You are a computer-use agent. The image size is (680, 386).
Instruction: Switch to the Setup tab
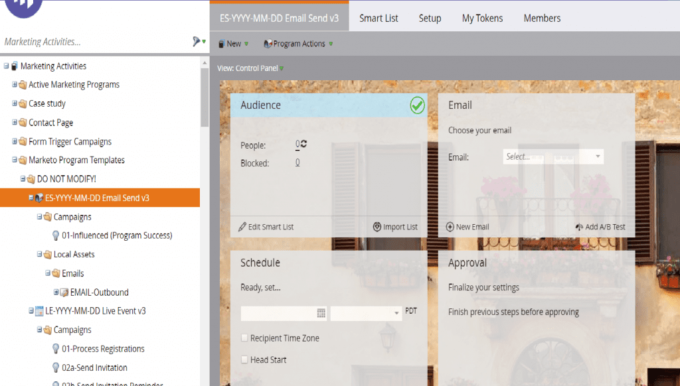pos(430,18)
